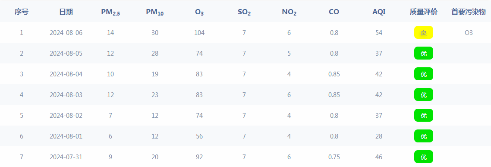Select the AQI column header
Screen dimensions: 491x167
pos(379,12)
